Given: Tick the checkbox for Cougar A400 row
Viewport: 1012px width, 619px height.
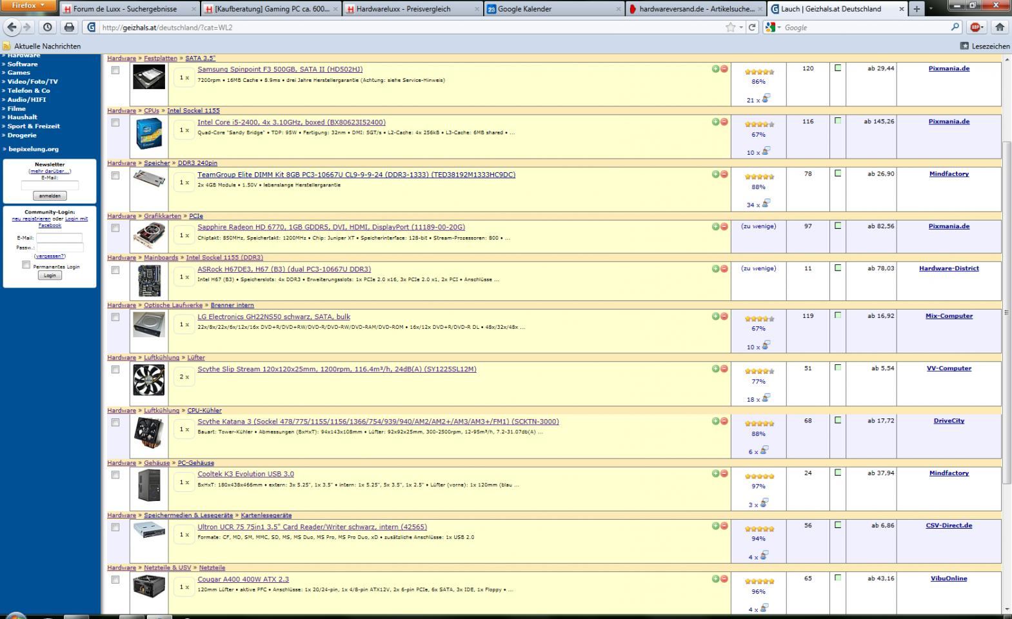Looking at the screenshot, I should [115, 580].
